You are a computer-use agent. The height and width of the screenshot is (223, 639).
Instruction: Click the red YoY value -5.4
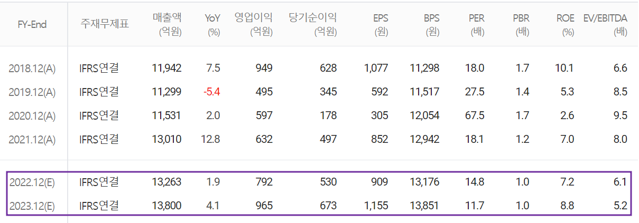[211, 92]
